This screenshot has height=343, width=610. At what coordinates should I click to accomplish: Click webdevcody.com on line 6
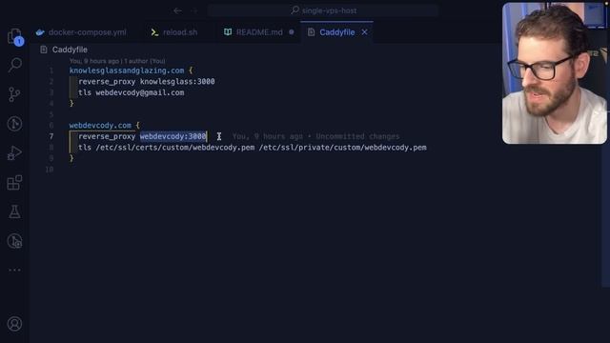[100, 125]
